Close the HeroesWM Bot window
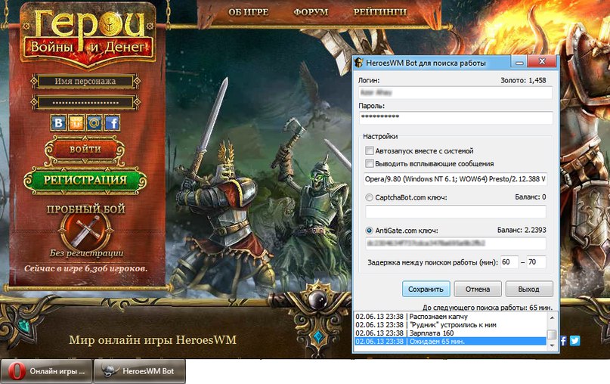Screen dimensions: 610x384 click(542, 61)
